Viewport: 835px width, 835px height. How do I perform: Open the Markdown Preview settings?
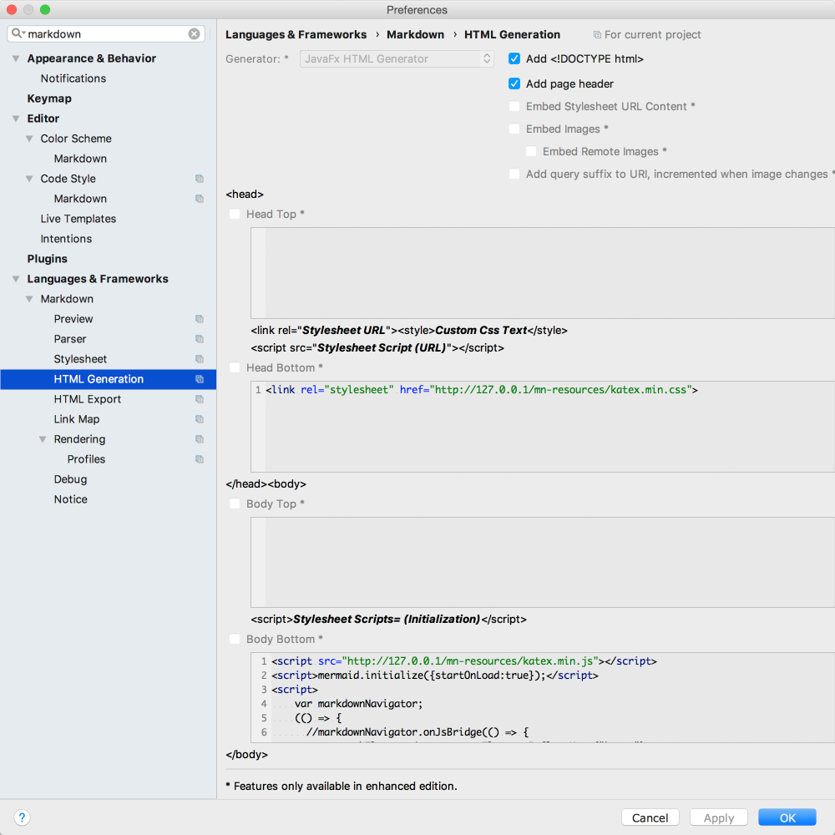tap(73, 319)
